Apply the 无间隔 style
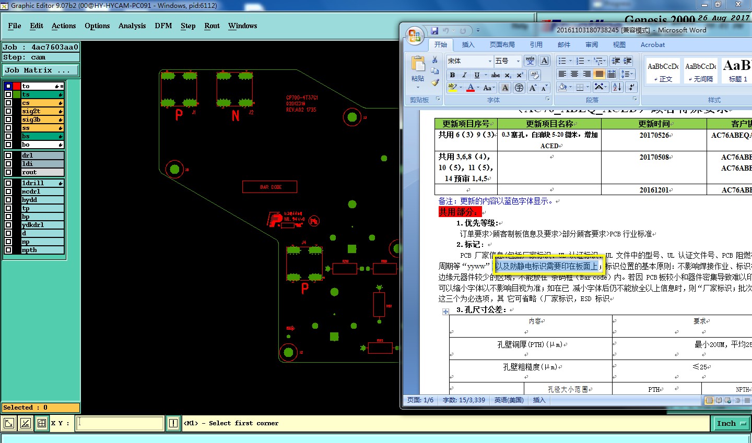This screenshot has width=752, height=443. pos(700,71)
